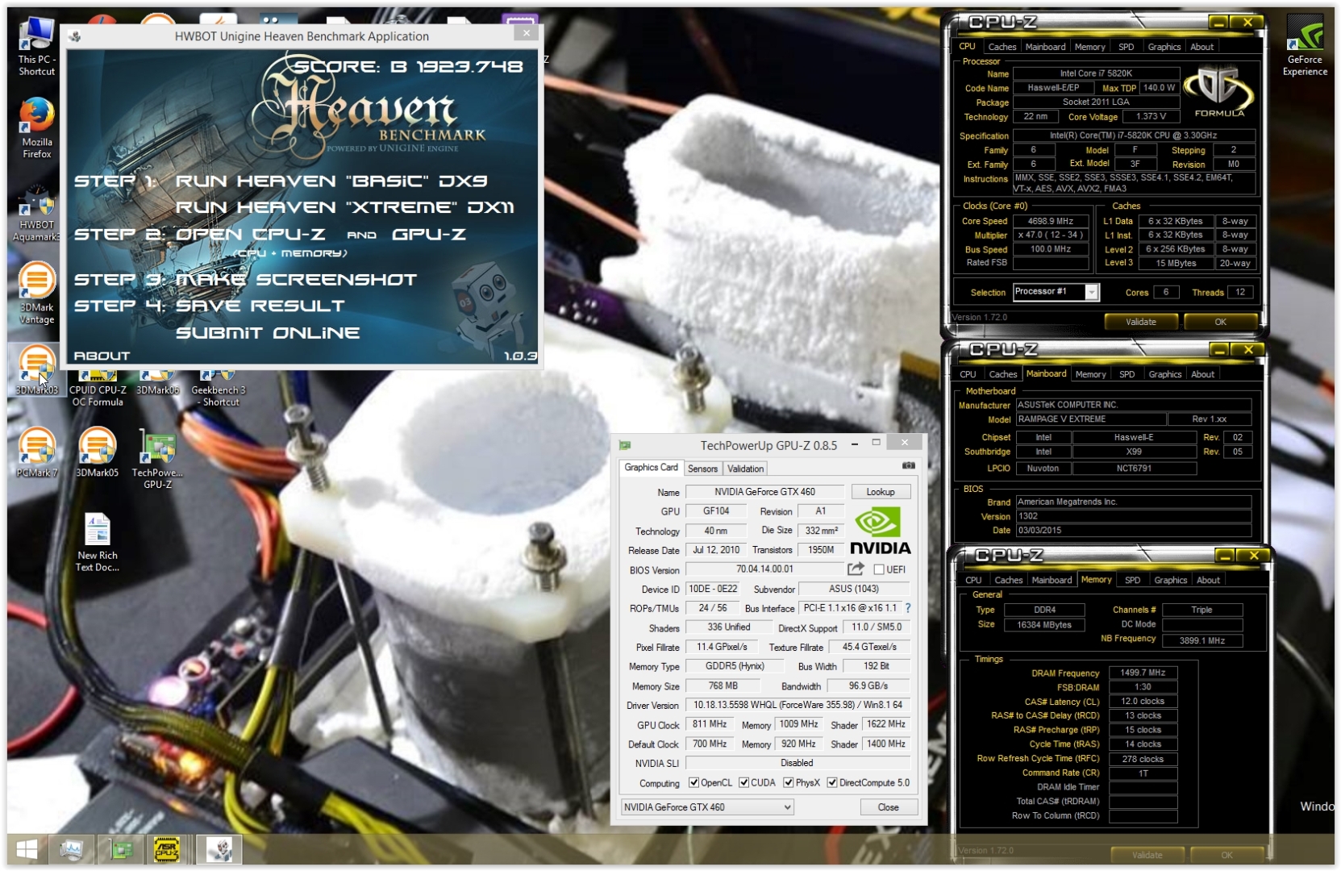Click About in Heaven benchmark app

pyautogui.click(x=102, y=356)
